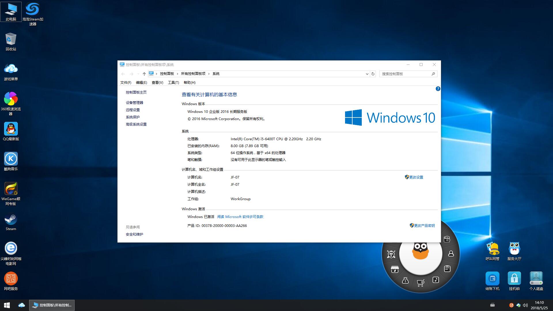The height and width of the screenshot is (311, 553).
Task: Open the 游戏菜单 cloud icon
Action: 11,72
